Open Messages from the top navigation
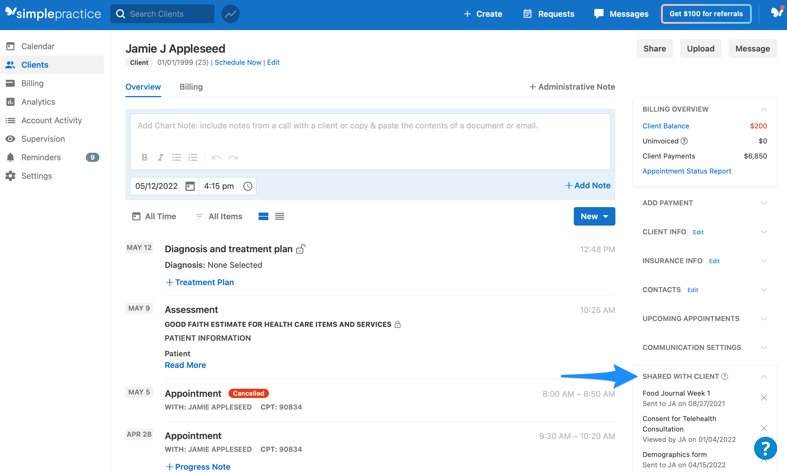Screen dimensions: 787x472 tap(621, 14)
